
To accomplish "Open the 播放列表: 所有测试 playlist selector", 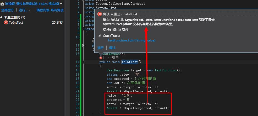I will pos(50,10).
